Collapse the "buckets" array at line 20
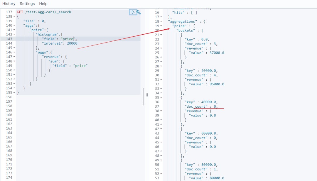The image size is (317, 181). [161, 31]
